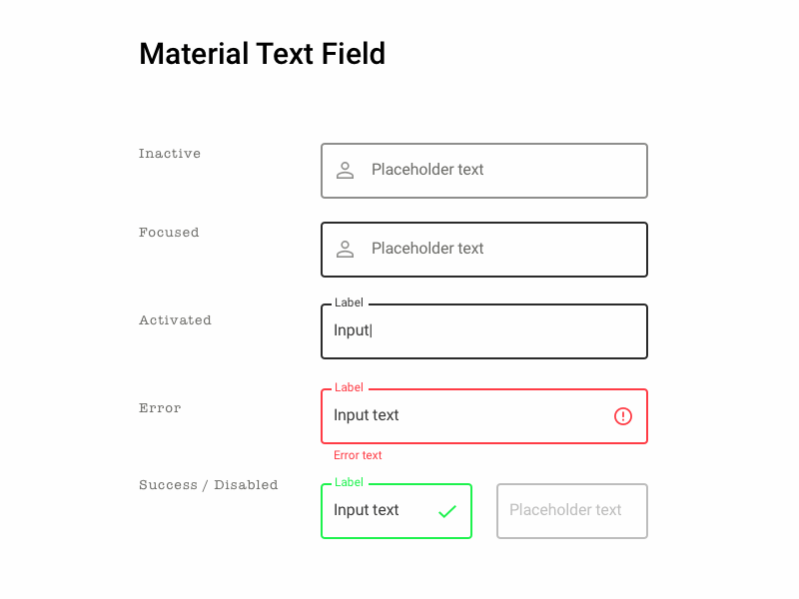Click the person icon in the Focused field

346,249
